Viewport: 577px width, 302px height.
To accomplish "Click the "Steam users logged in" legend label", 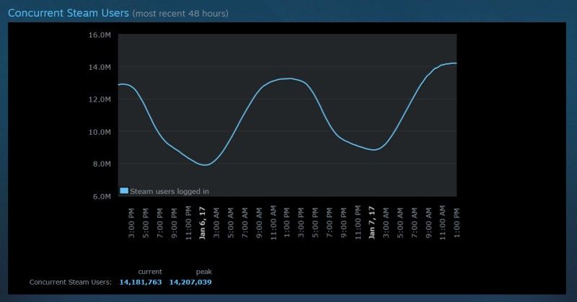I will (x=169, y=191).
